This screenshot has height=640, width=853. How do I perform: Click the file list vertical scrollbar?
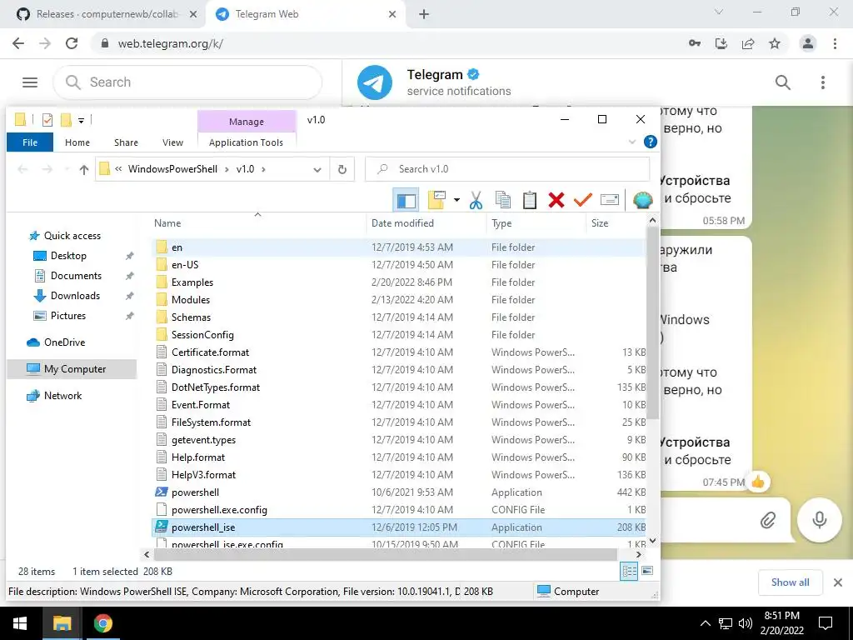point(652,322)
